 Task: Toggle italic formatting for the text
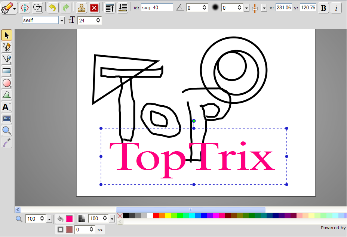pos(336,7)
